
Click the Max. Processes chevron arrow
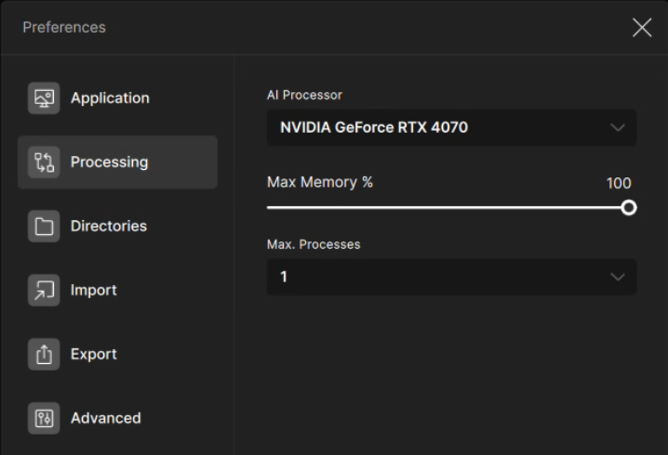click(619, 277)
